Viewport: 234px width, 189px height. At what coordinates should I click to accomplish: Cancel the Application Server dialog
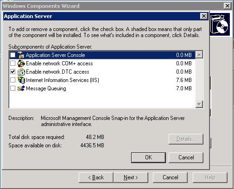tap(186, 157)
